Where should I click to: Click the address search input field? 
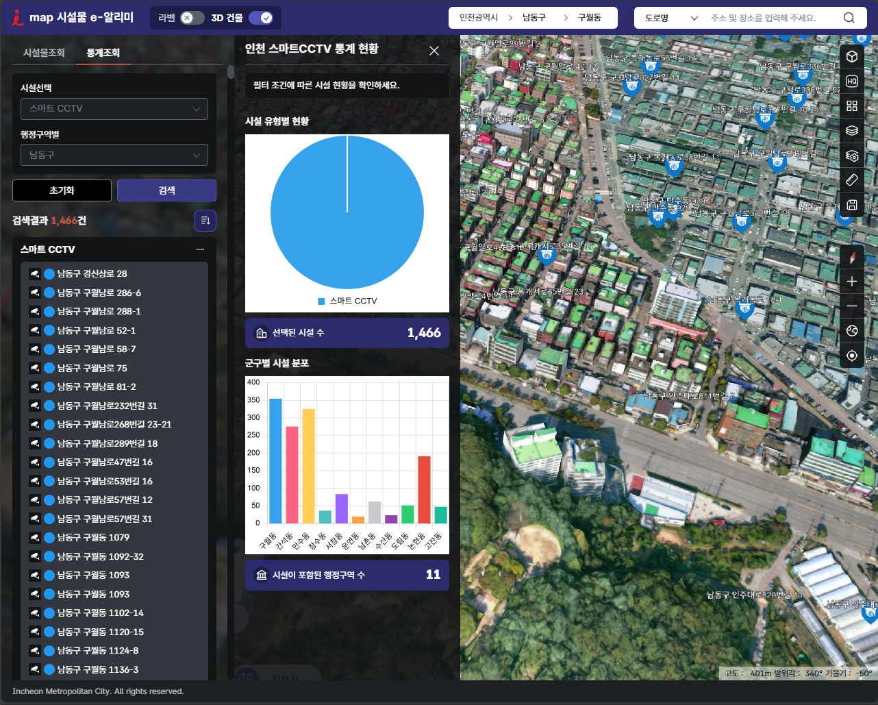point(770,18)
